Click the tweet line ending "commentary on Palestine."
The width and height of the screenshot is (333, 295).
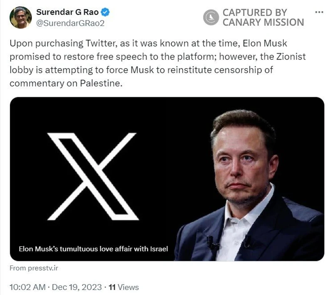66,83
